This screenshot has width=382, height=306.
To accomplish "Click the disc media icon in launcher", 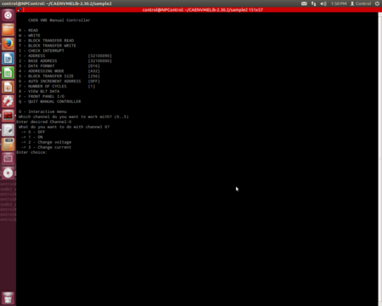I will [x=8, y=173].
